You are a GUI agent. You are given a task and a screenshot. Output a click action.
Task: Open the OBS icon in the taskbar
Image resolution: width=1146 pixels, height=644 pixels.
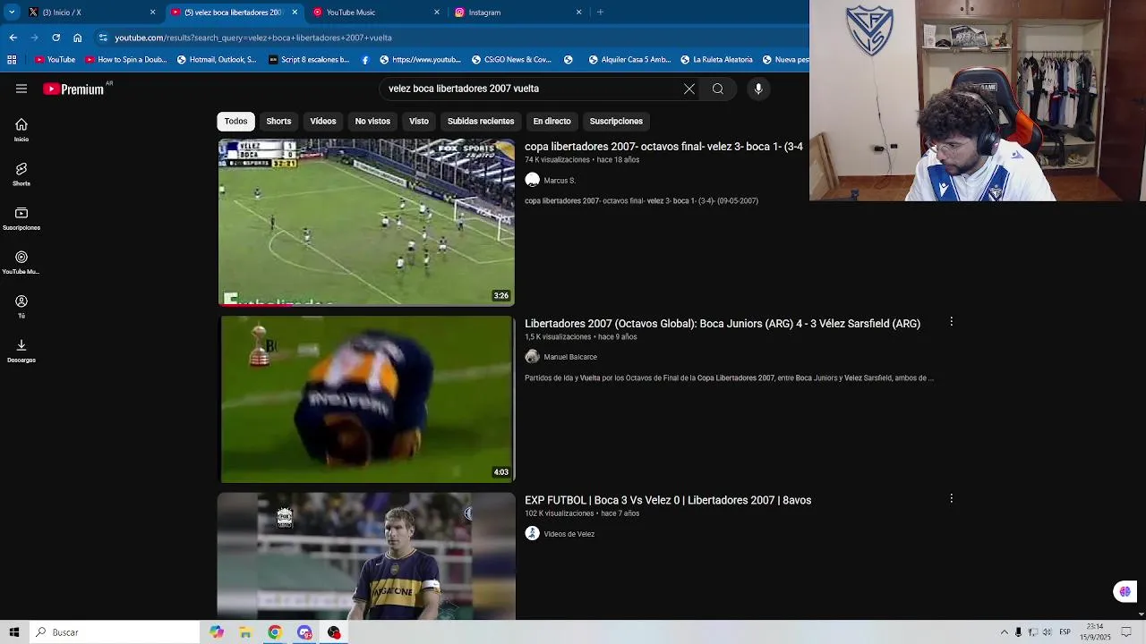click(x=334, y=632)
